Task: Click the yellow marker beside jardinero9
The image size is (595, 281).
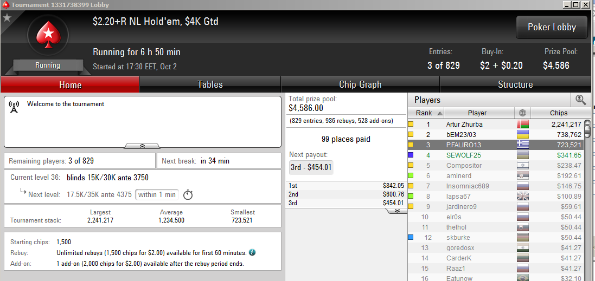Action: [x=411, y=206]
